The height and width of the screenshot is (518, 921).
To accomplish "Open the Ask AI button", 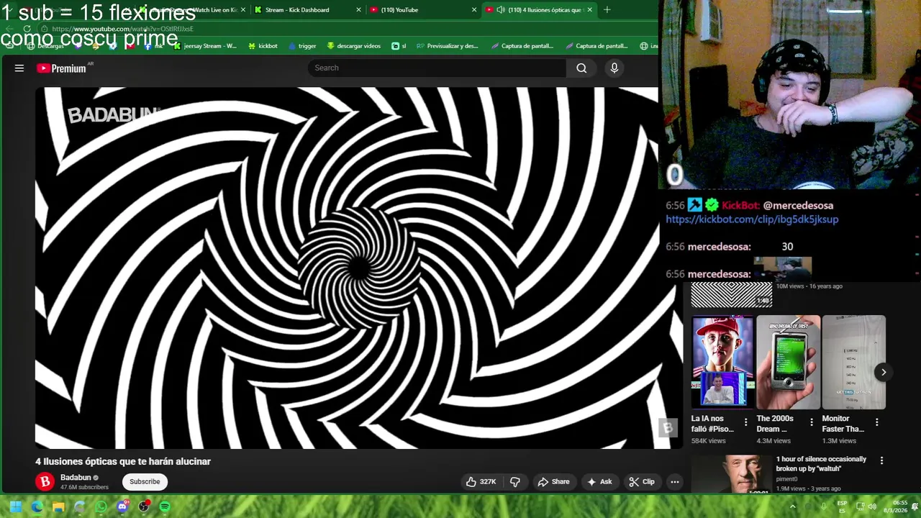I will point(599,481).
